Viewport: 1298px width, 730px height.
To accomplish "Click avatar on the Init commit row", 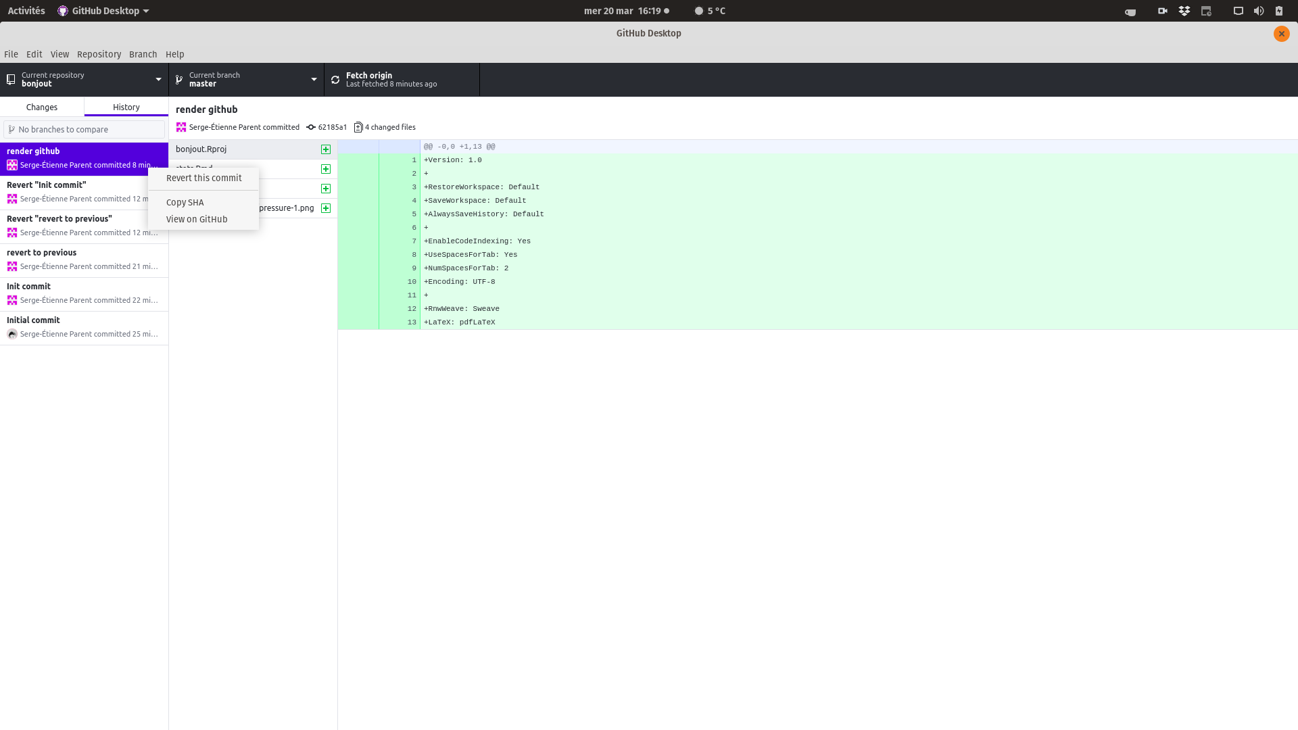I will (12, 300).
